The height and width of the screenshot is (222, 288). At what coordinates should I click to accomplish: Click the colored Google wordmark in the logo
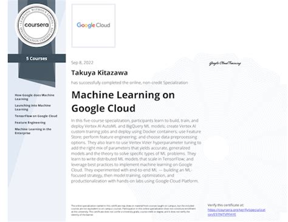pyautogui.click(x=86, y=25)
